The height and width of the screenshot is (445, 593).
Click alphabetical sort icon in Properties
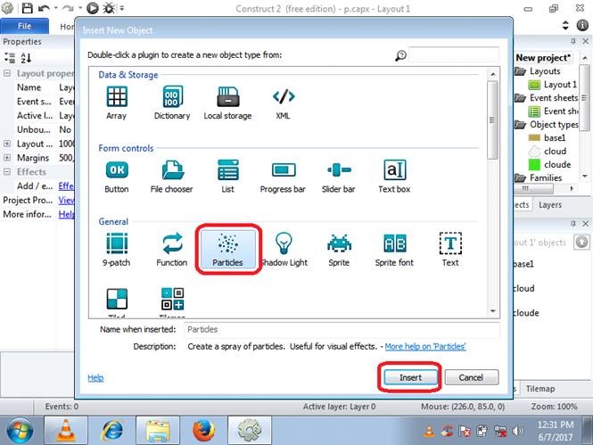point(26,58)
